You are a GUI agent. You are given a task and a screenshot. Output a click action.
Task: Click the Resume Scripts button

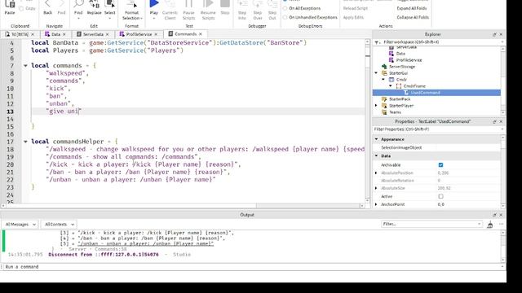208,10
